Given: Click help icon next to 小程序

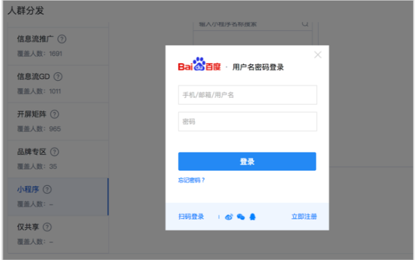Looking at the screenshot, I should [47, 190].
